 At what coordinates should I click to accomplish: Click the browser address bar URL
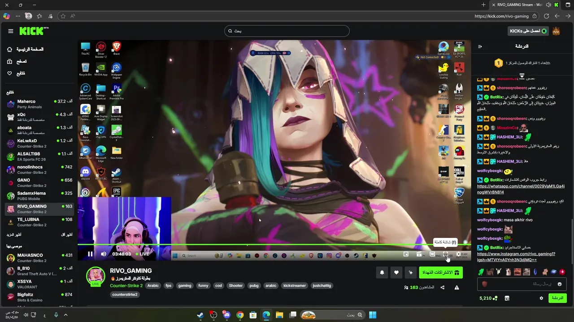coord(501,16)
